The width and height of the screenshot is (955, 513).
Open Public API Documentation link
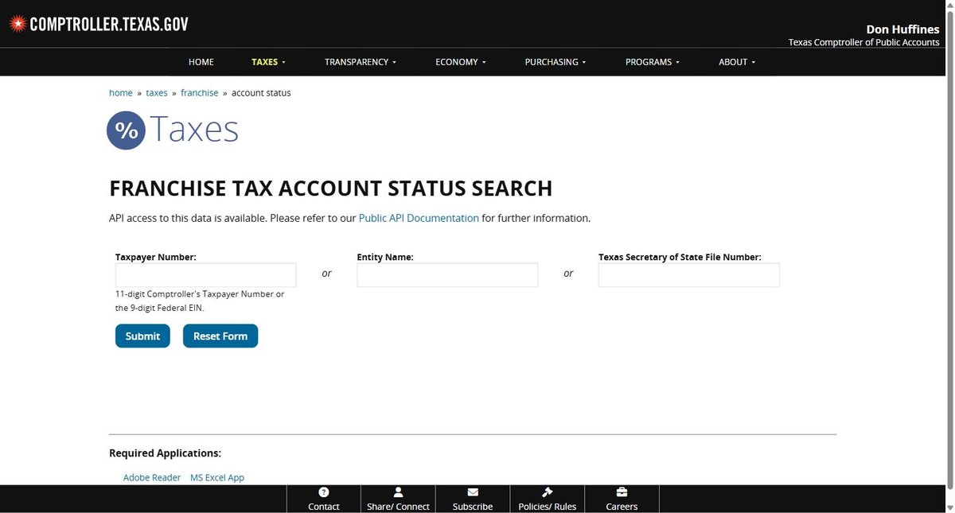click(419, 218)
